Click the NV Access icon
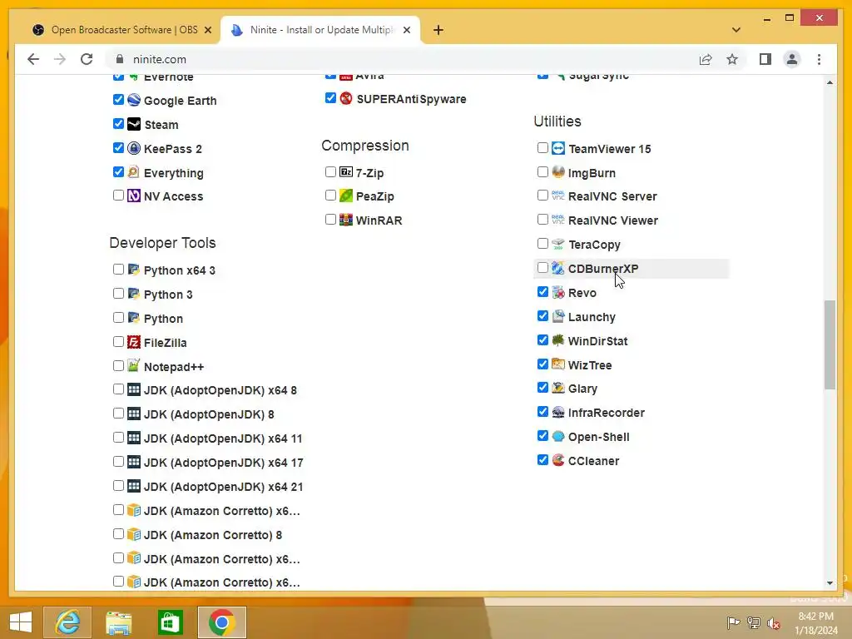This screenshot has width=852, height=639. click(134, 196)
